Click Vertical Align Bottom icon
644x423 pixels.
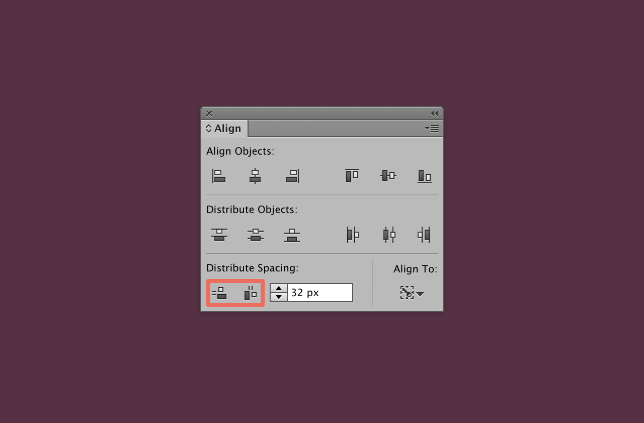pos(425,176)
